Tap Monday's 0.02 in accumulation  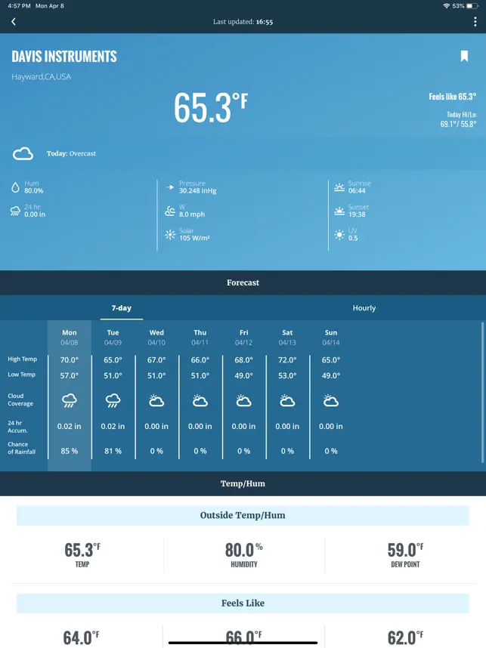pyautogui.click(x=69, y=426)
